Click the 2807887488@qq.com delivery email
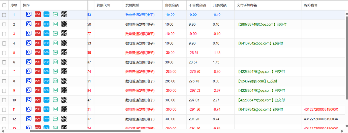Screen dimensions: 348x133 coord(262,24)
